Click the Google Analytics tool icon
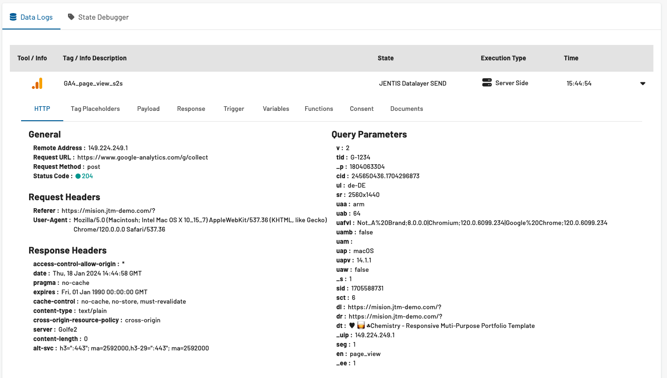This screenshot has width=667, height=378. click(37, 83)
